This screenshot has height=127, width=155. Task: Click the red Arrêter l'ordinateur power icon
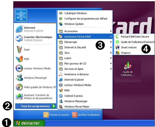tap(75, 115)
